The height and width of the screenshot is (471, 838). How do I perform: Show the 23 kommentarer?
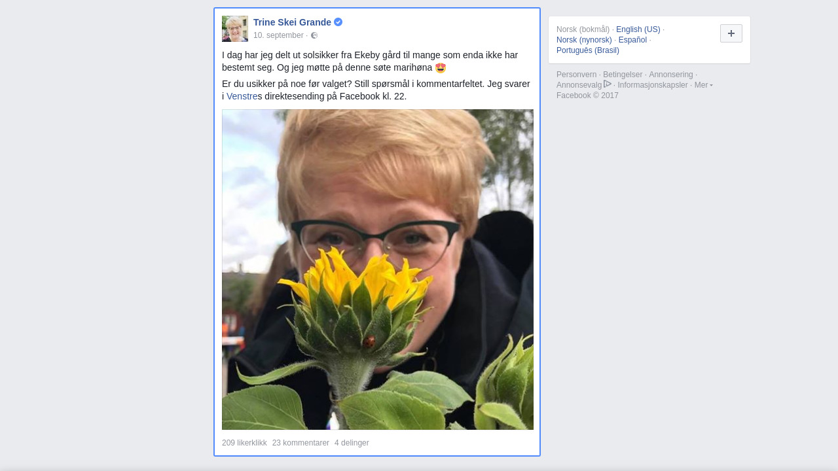coord(301,443)
